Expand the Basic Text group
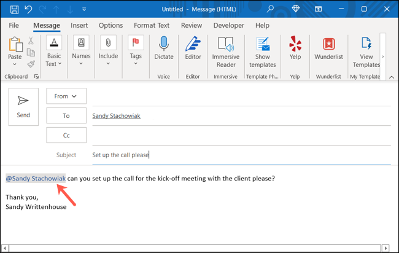The image size is (399, 253). point(53,51)
